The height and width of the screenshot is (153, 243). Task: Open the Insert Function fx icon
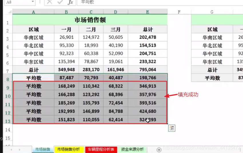tap(70, 2)
